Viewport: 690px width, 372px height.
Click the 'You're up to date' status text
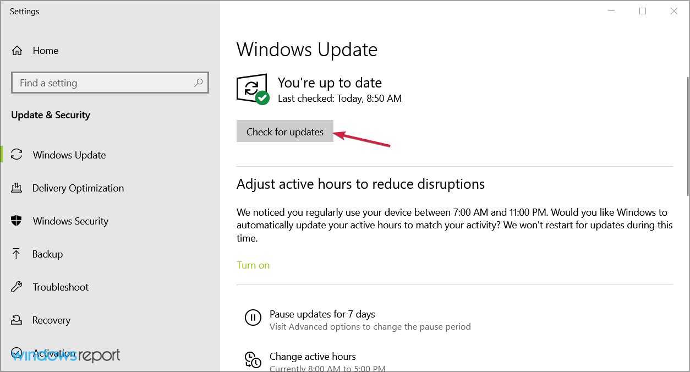point(330,83)
